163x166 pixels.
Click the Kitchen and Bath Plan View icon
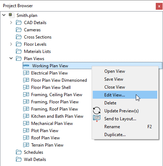pos(26,116)
